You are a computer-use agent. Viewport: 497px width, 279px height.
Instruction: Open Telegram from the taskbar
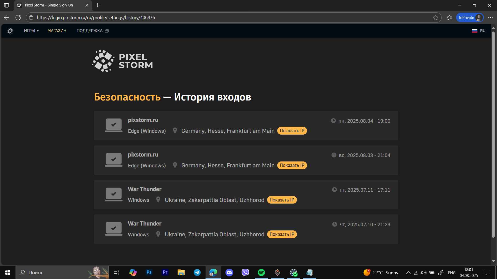[197, 273]
